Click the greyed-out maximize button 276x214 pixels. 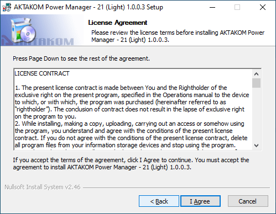pos(237,7)
